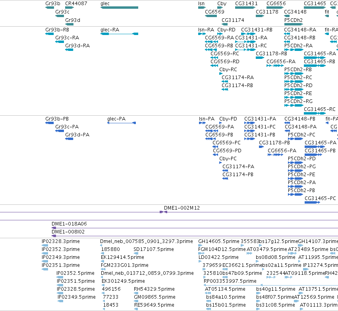Viewport: 338px width, 311px height.
Task: Click the CG6656-RA transcript label
Action: click(x=281, y=62)
